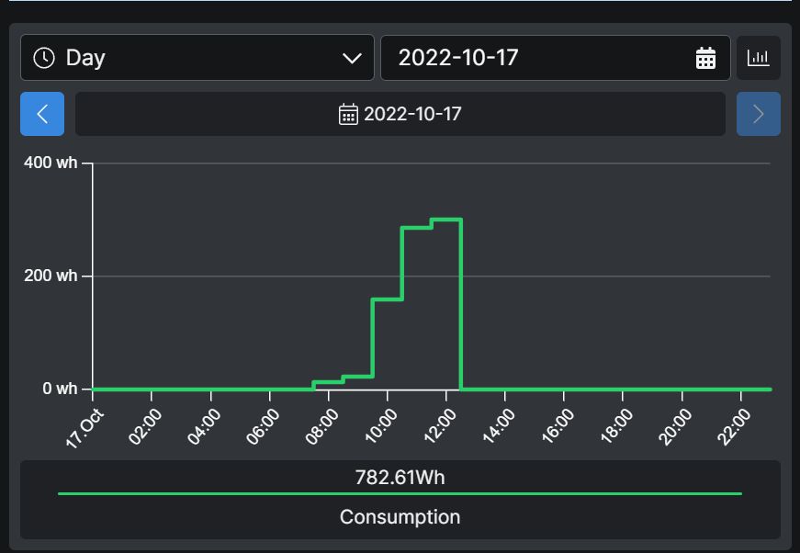Click the chart step at 10:00
This screenshot has height=553, width=800.
pyautogui.click(x=388, y=299)
